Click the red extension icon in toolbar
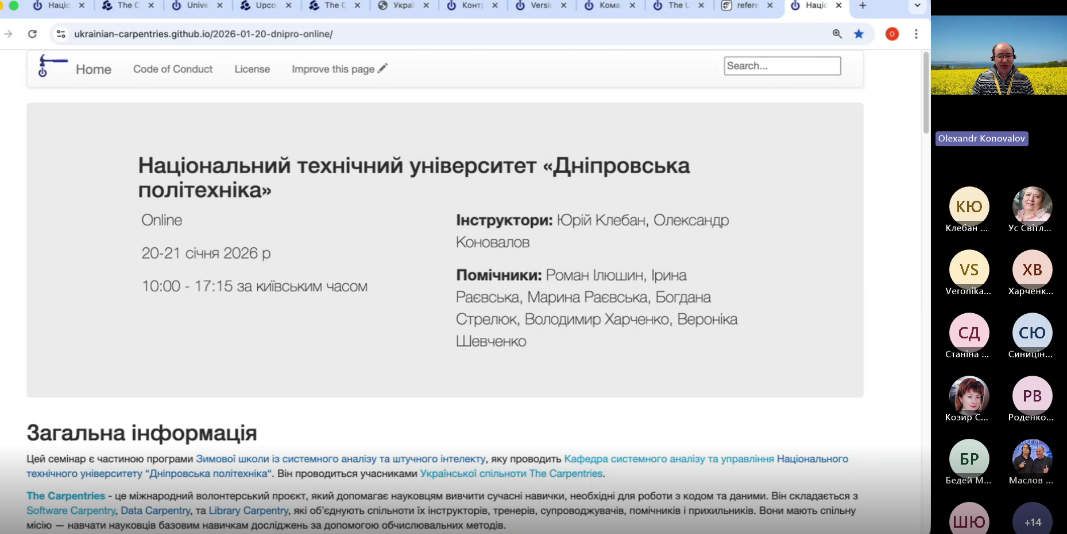 pos(891,34)
